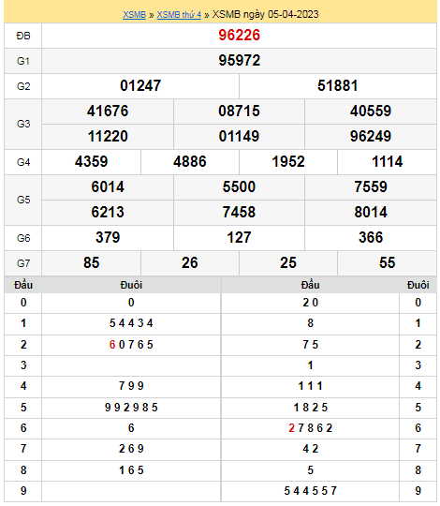
Task: Click the 'XSMB ngày 05-04-2023' title text
Action: tap(265, 14)
